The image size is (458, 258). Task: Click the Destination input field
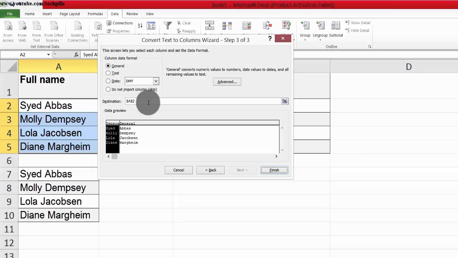click(x=203, y=101)
